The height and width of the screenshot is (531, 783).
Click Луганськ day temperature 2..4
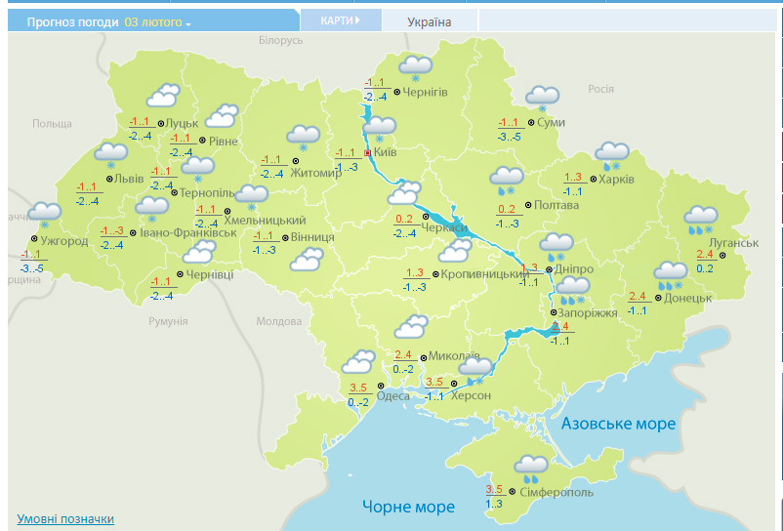pos(705,255)
